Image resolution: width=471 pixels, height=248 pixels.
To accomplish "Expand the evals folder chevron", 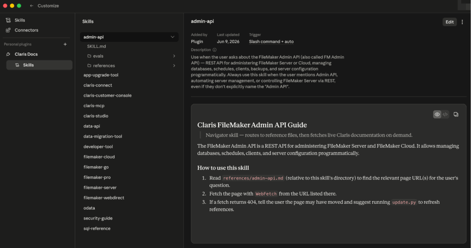I will coord(174,56).
